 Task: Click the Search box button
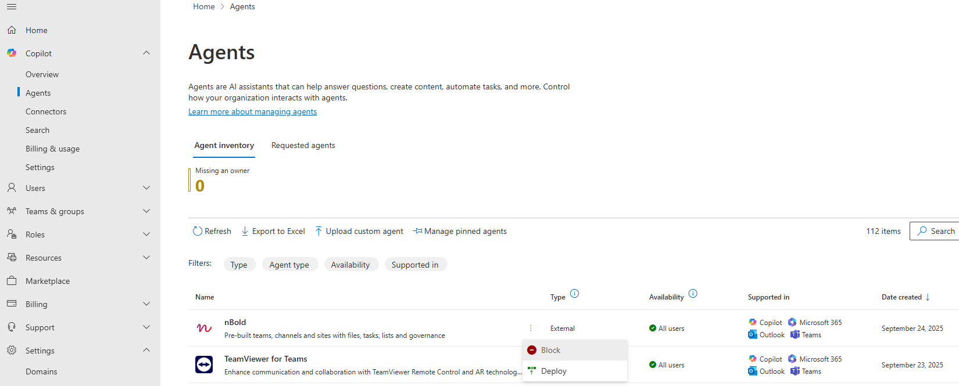coord(936,231)
